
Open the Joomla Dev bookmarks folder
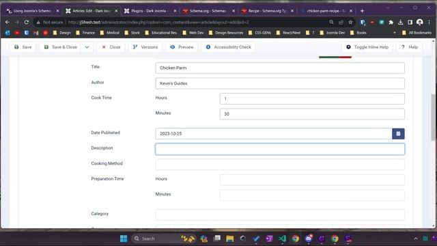[x=333, y=33]
